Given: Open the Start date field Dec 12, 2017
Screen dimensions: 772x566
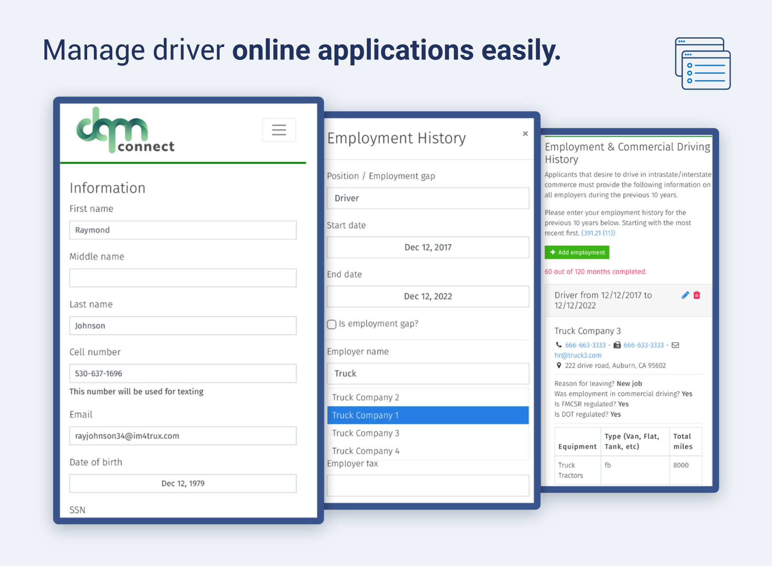Looking at the screenshot, I should (x=428, y=247).
